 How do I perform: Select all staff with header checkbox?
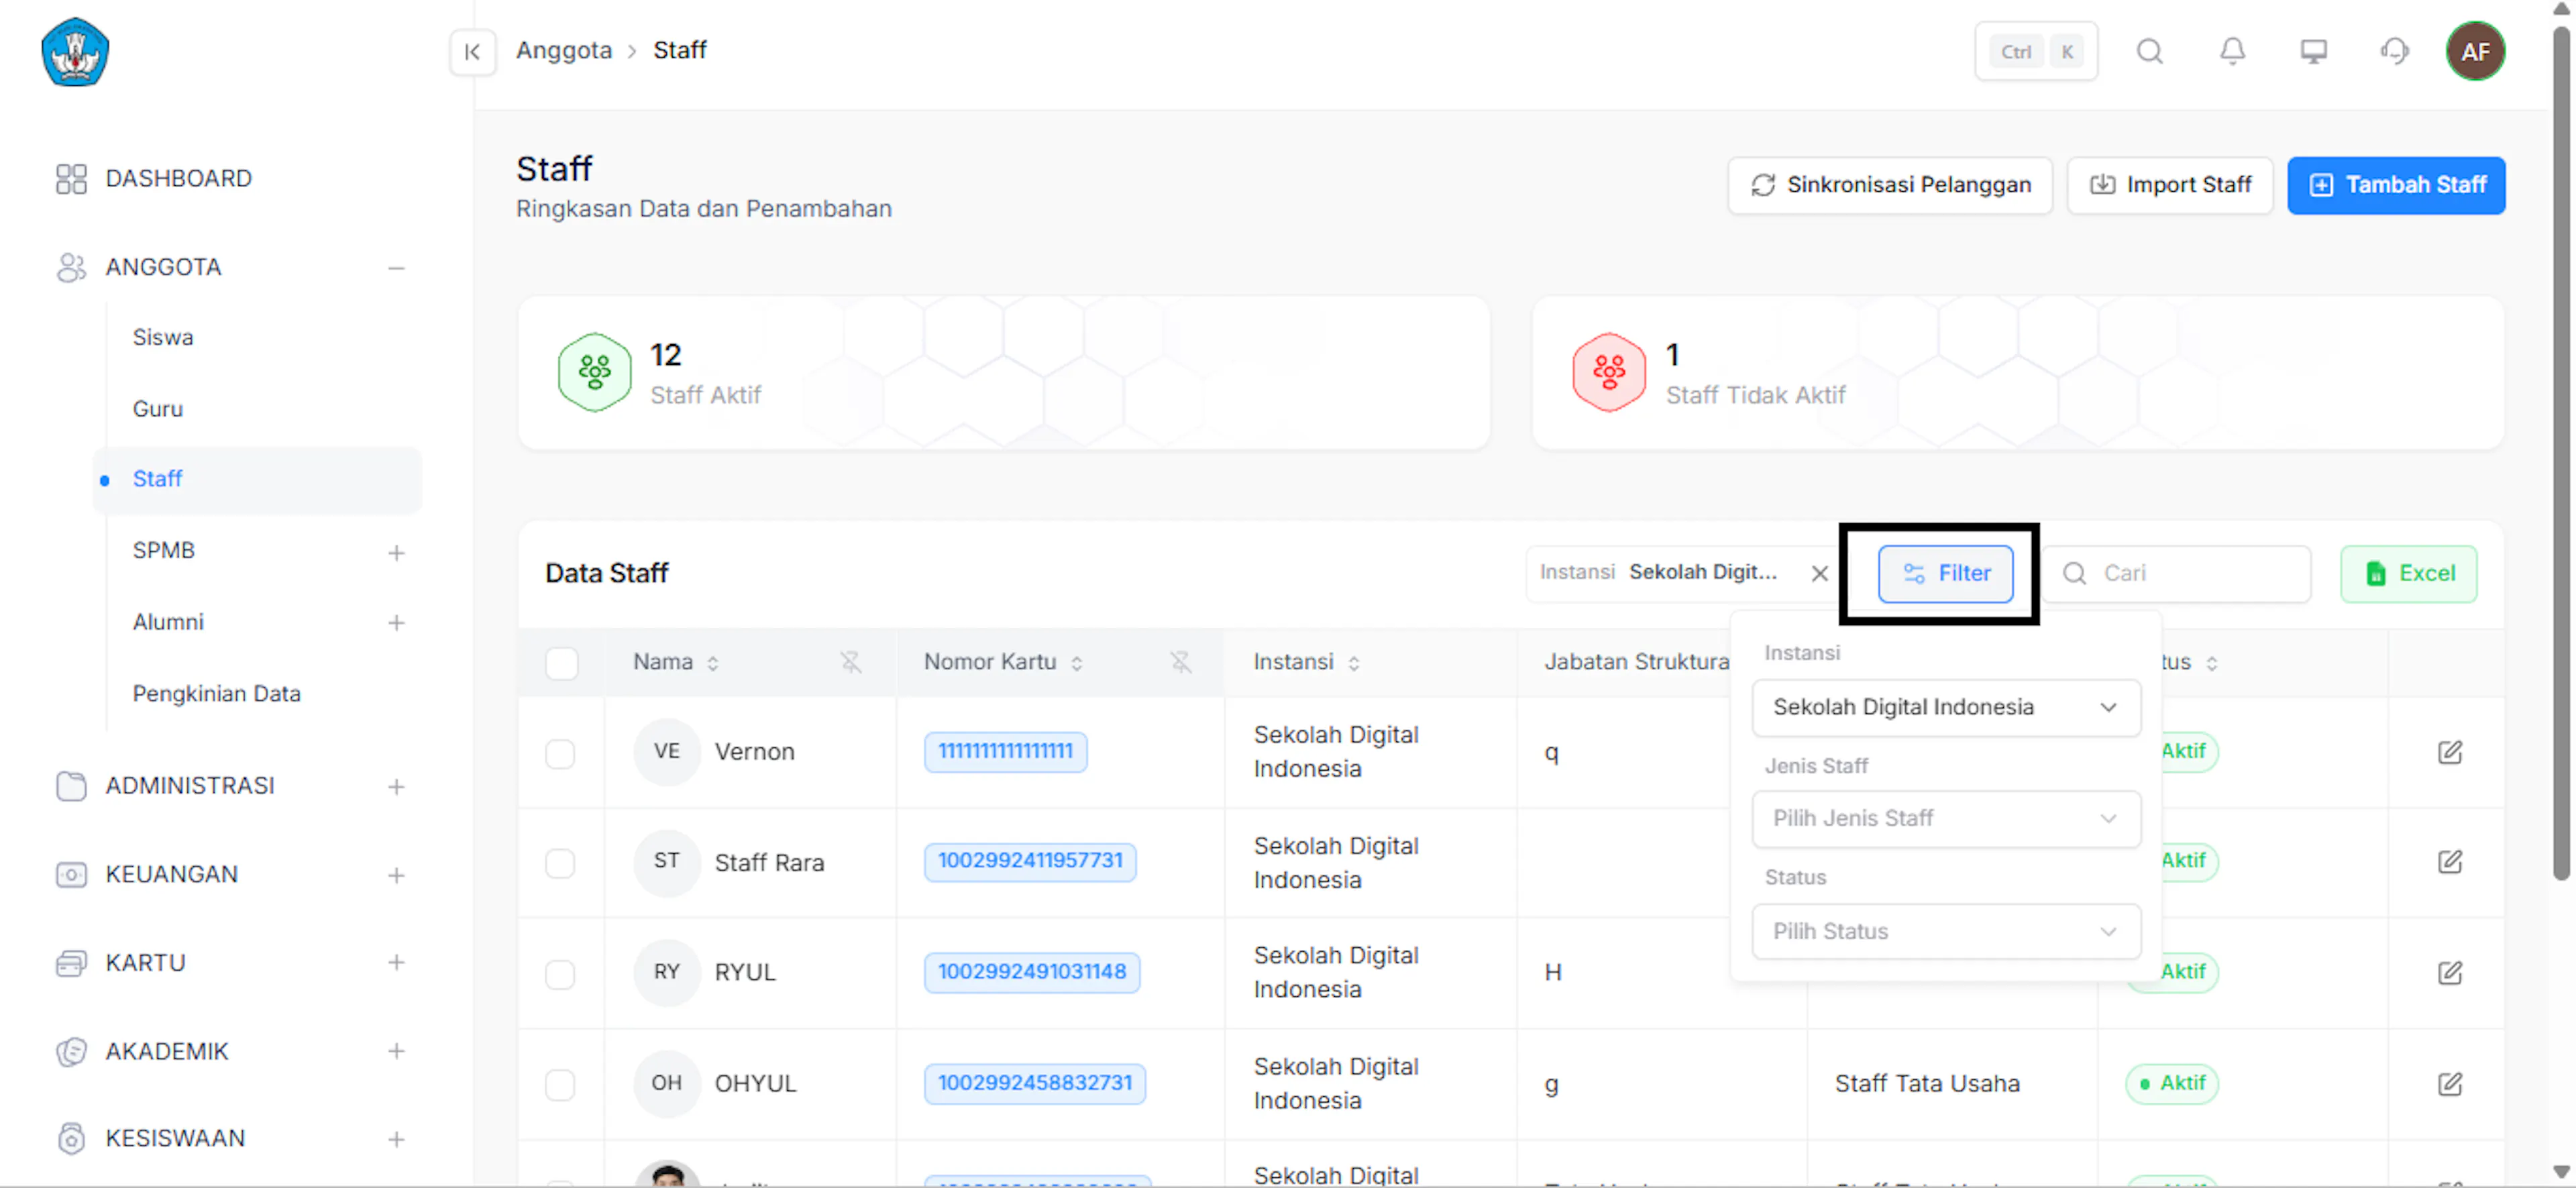(x=561, y=663)
